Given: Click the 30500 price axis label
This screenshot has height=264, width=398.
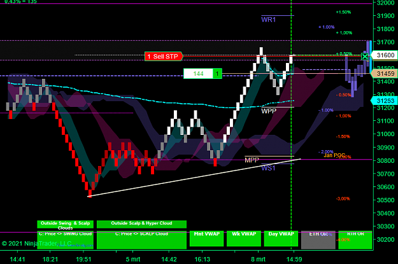Looking at the screenshot, I should click(385, 200).
